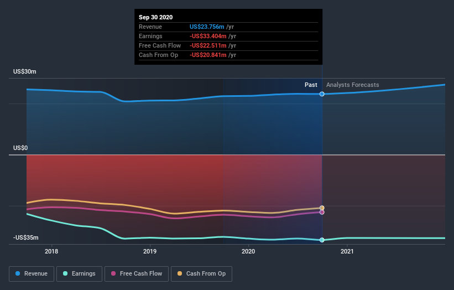Click the 2019 x-axis label
454x290 pixels.
(150, 251)
